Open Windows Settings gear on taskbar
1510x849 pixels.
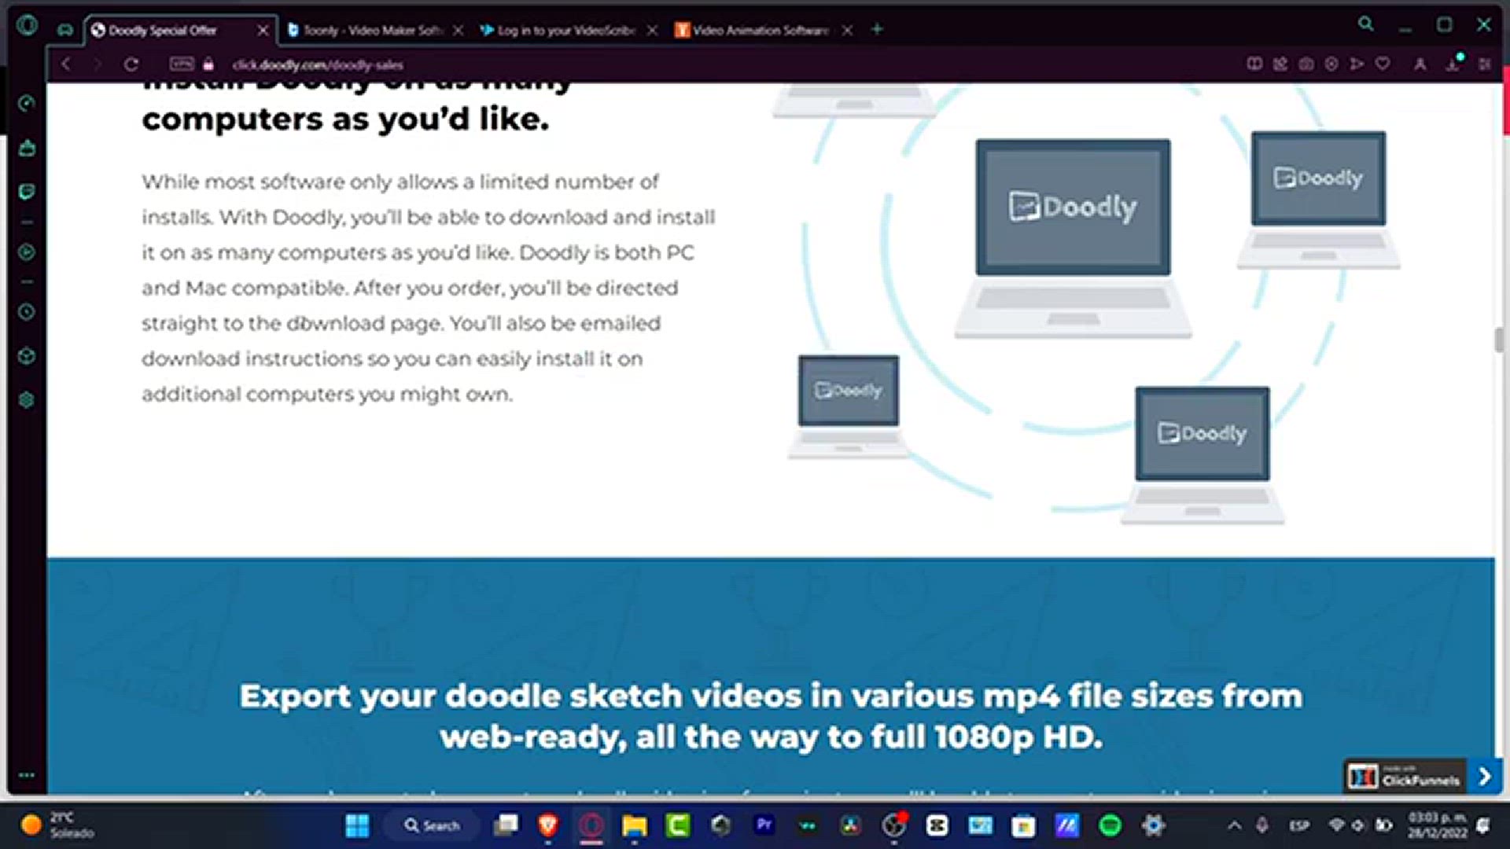coord(1154,825)
